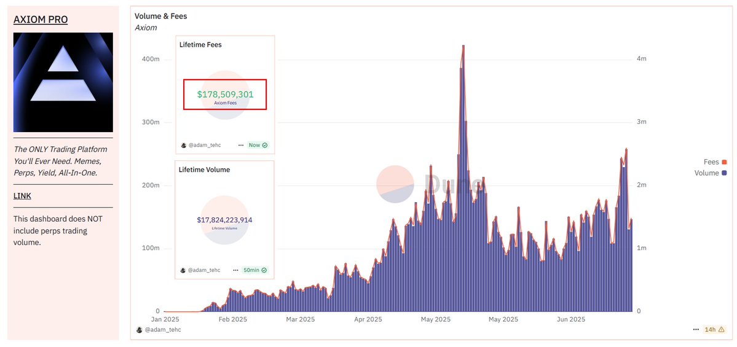This screenshot has height=347, width=737.
Task: Click the 4m right axis label
Action: coord(642,59)
